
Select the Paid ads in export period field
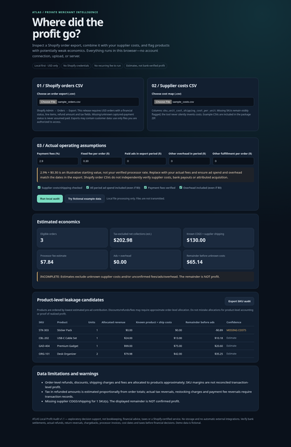[x=145, y=161]
